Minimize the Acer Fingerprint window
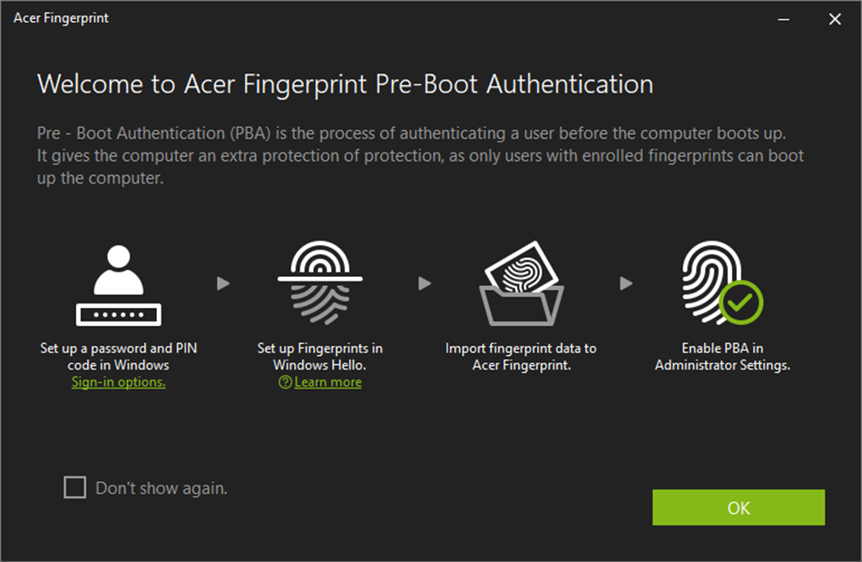This screenshot has width=862, height=562. pos(782,18)
